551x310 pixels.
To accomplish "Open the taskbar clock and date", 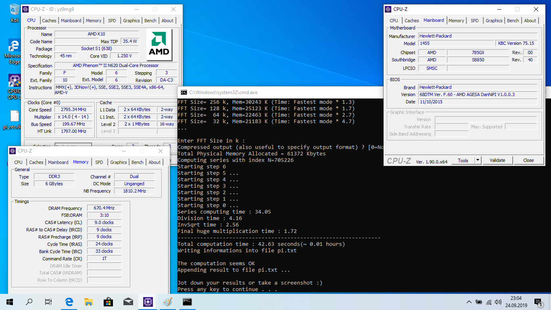I will pyautogui.click(x=516, y=302).
